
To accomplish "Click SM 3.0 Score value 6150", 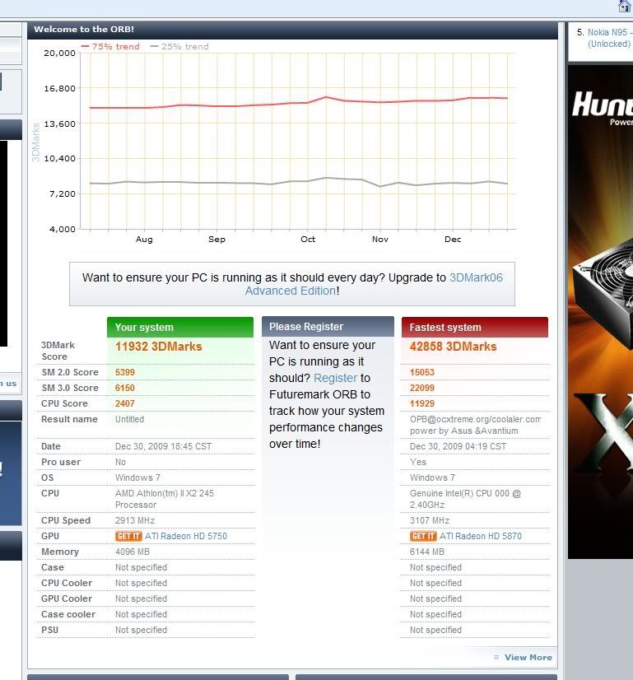I will (x=125, y=388).
